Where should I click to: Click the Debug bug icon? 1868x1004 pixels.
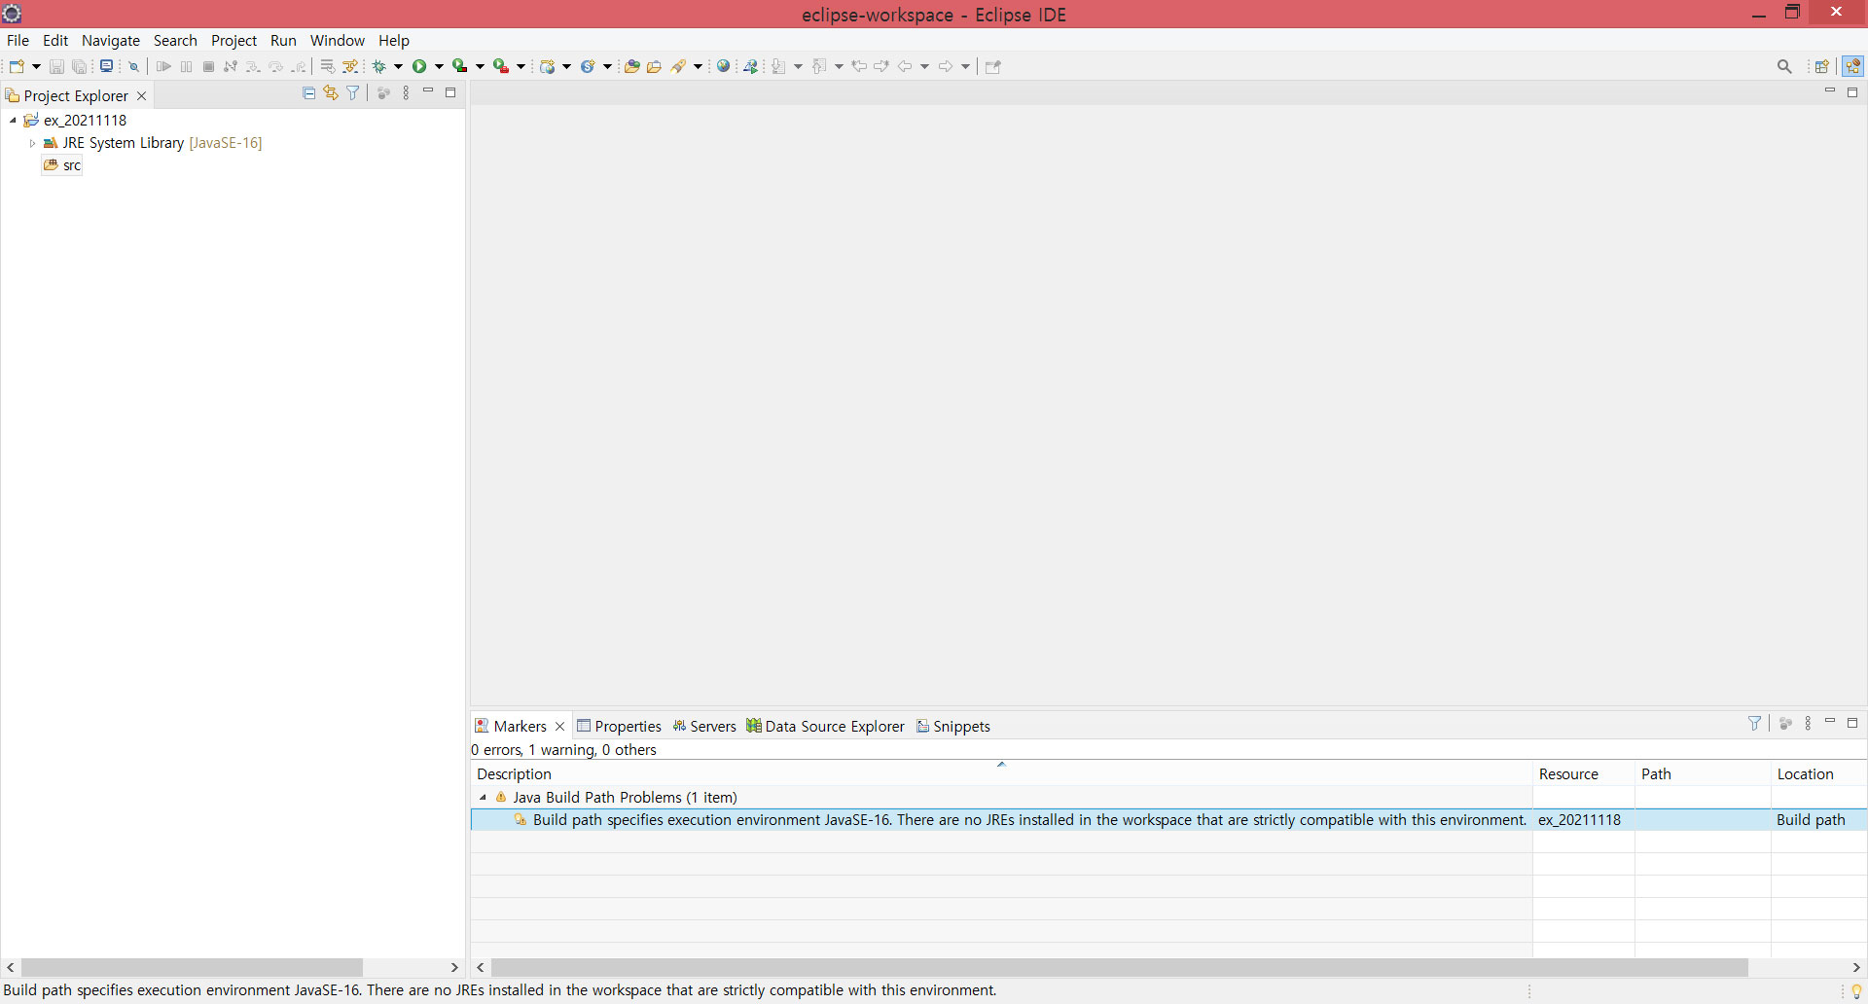[380, 66]
